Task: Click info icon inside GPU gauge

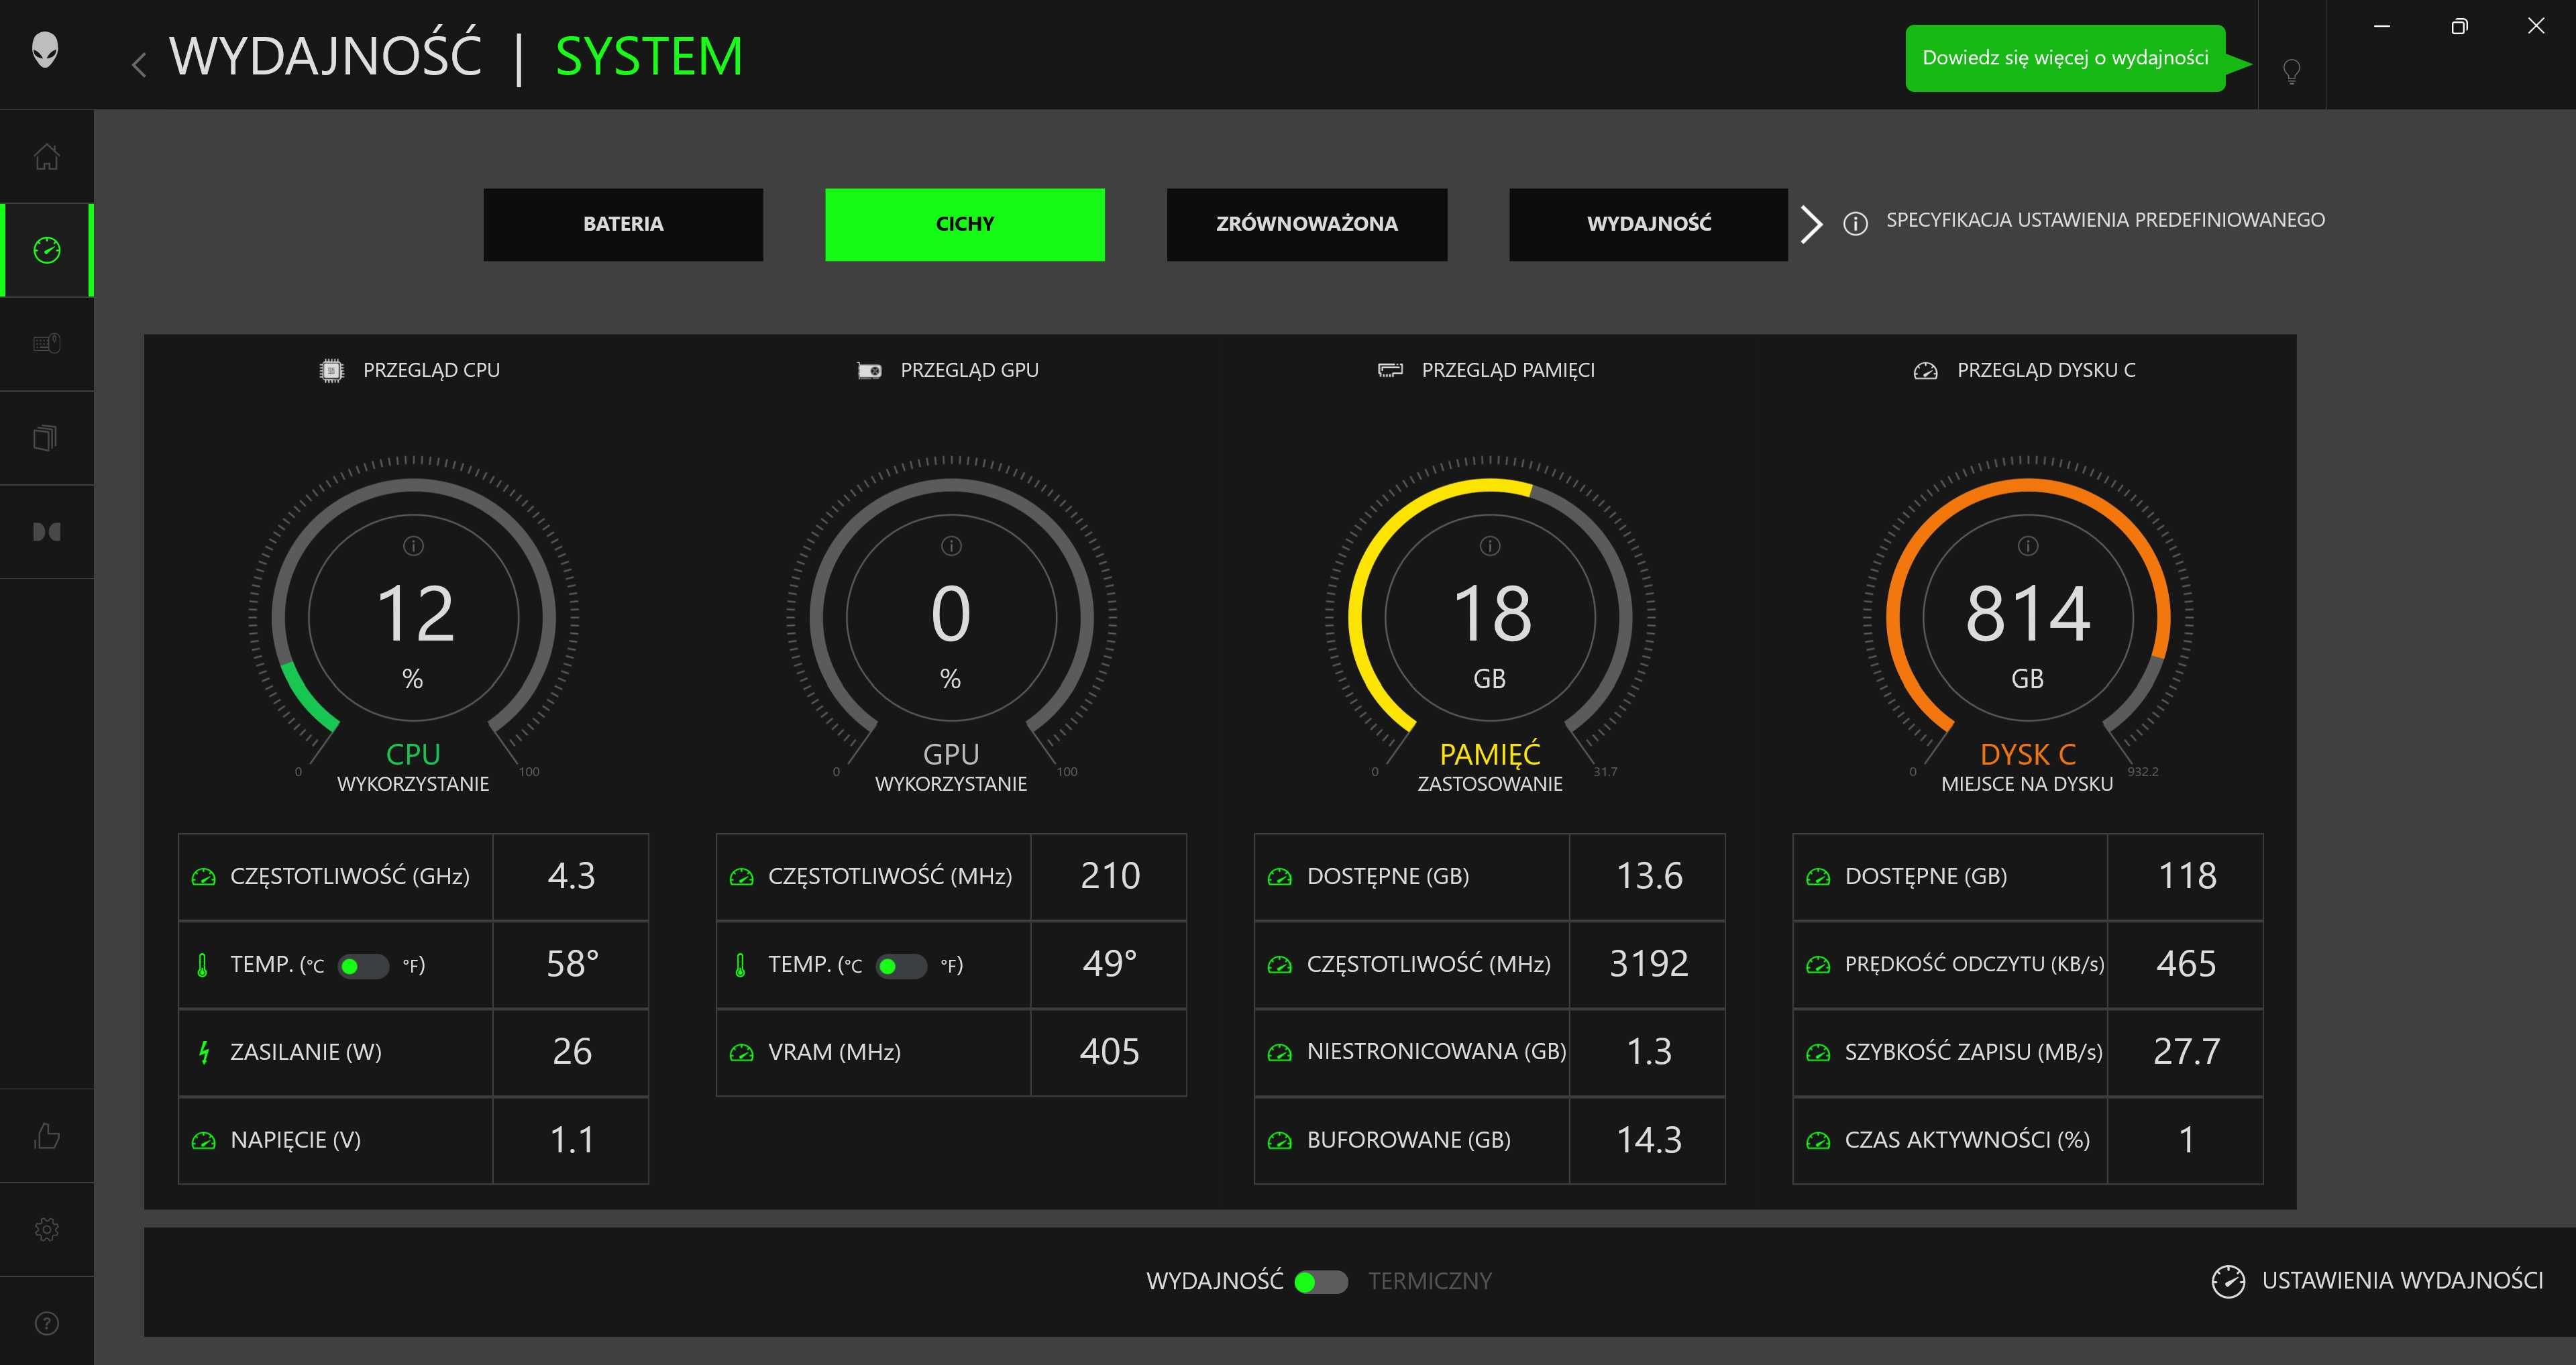Action: [951, 545]
